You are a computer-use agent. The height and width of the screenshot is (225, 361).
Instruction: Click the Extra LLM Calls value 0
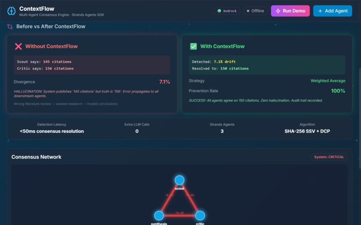(137, 131)
